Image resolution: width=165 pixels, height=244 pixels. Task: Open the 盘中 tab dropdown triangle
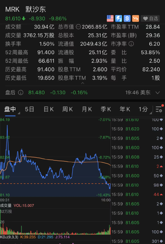[x=19, y=113]
